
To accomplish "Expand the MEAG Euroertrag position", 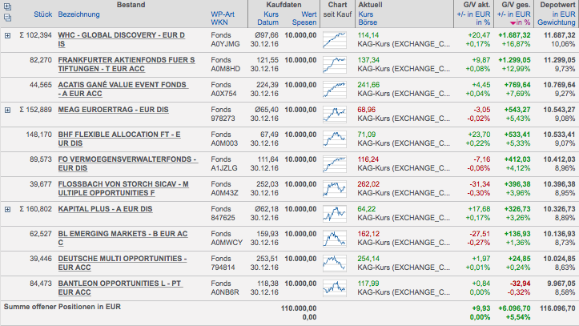I will [x=7, y=110].
